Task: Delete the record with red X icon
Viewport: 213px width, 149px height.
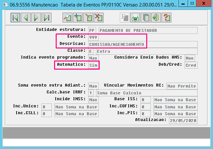Action: 99,18
